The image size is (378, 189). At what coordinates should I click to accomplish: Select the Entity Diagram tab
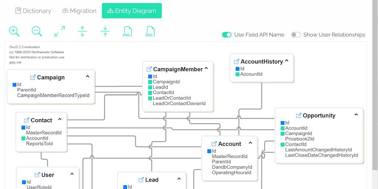click(132, 11)
